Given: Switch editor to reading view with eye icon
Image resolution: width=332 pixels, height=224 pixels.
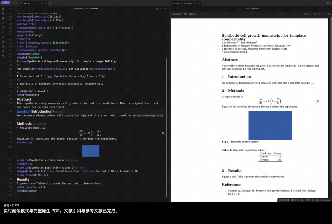Looking at the screenshot, I should coord(157,9).
